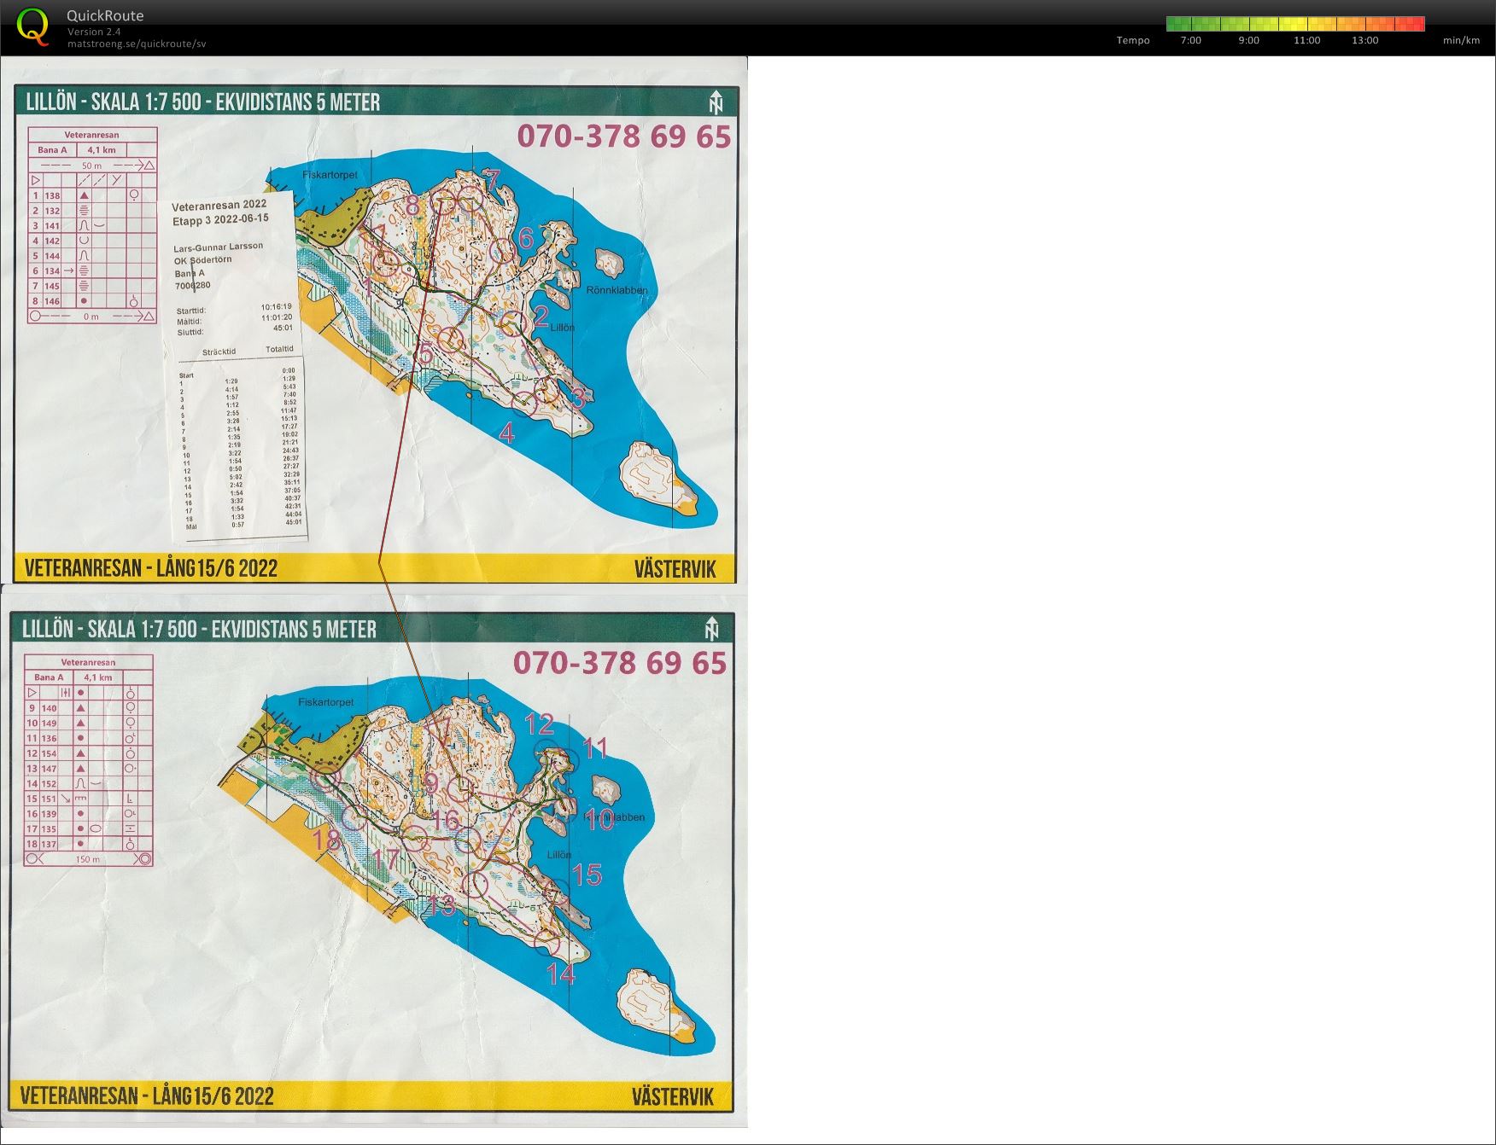1496x1145 pixels.
Task: Click the 9:00 tempo scale value
Action: pos(1248,40)
